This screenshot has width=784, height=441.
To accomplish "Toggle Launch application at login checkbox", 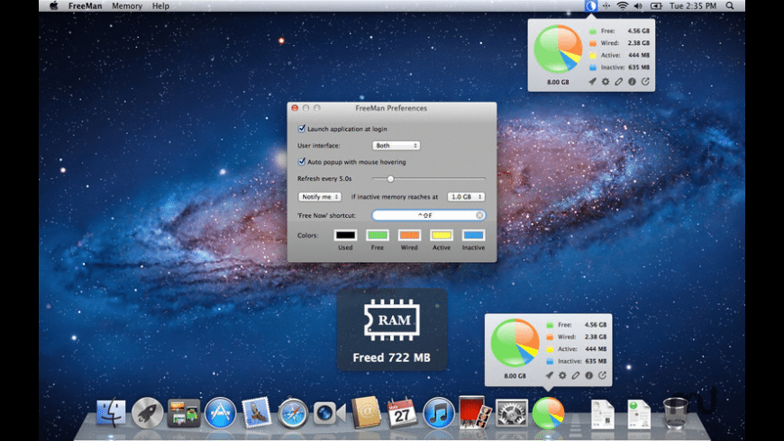I will coord(302,129).
